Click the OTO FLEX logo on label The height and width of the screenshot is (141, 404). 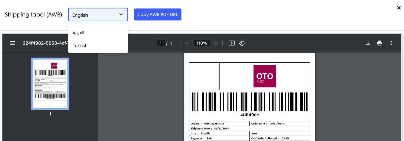tap(265, 76)
